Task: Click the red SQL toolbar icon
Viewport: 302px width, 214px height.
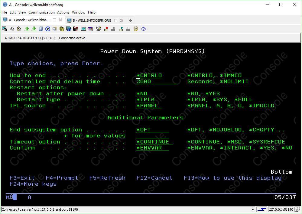Action: (76, 29)
